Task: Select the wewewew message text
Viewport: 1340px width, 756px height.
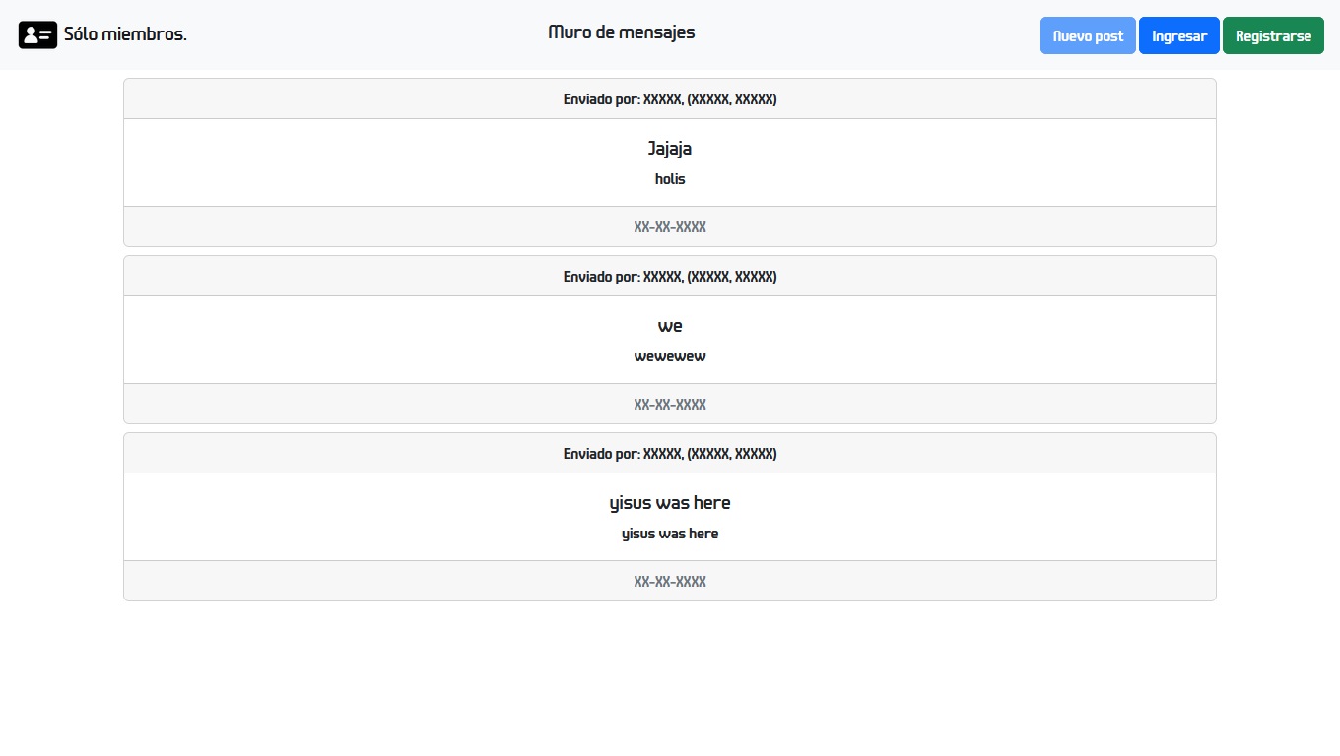Action: 670,356
